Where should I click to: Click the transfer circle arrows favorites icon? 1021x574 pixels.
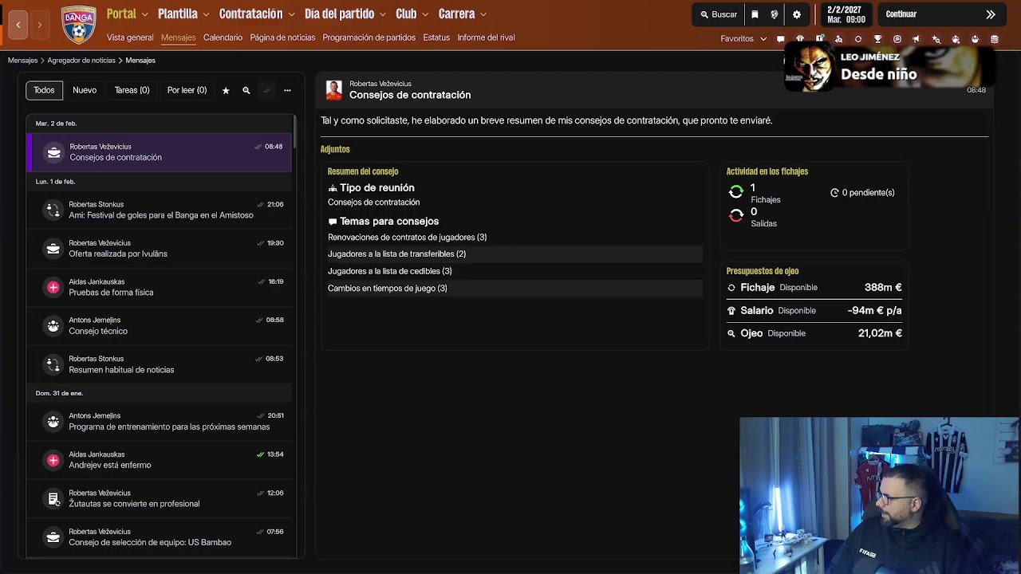(858, 39)
